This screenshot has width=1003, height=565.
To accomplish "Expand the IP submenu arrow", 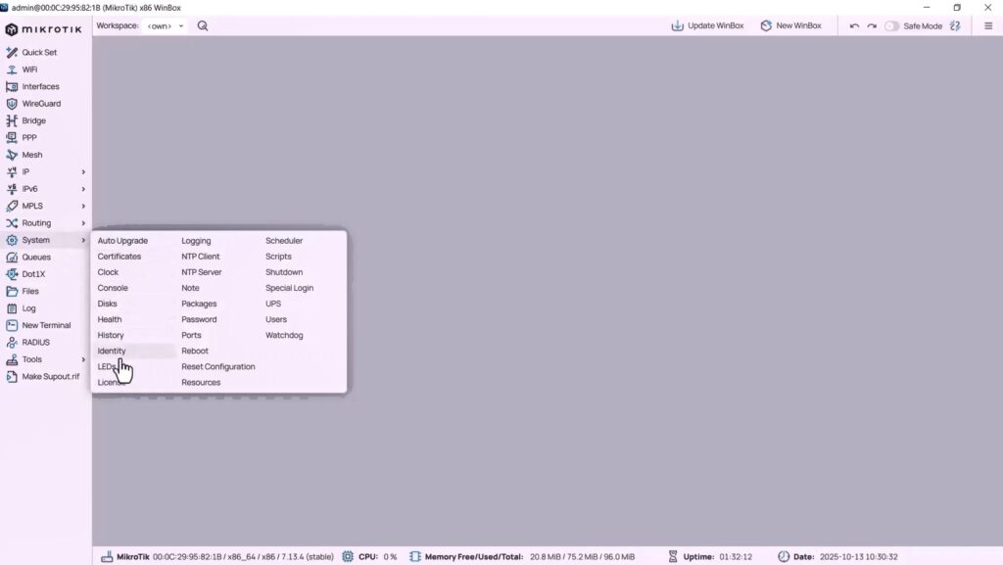I will click(83, 172).
